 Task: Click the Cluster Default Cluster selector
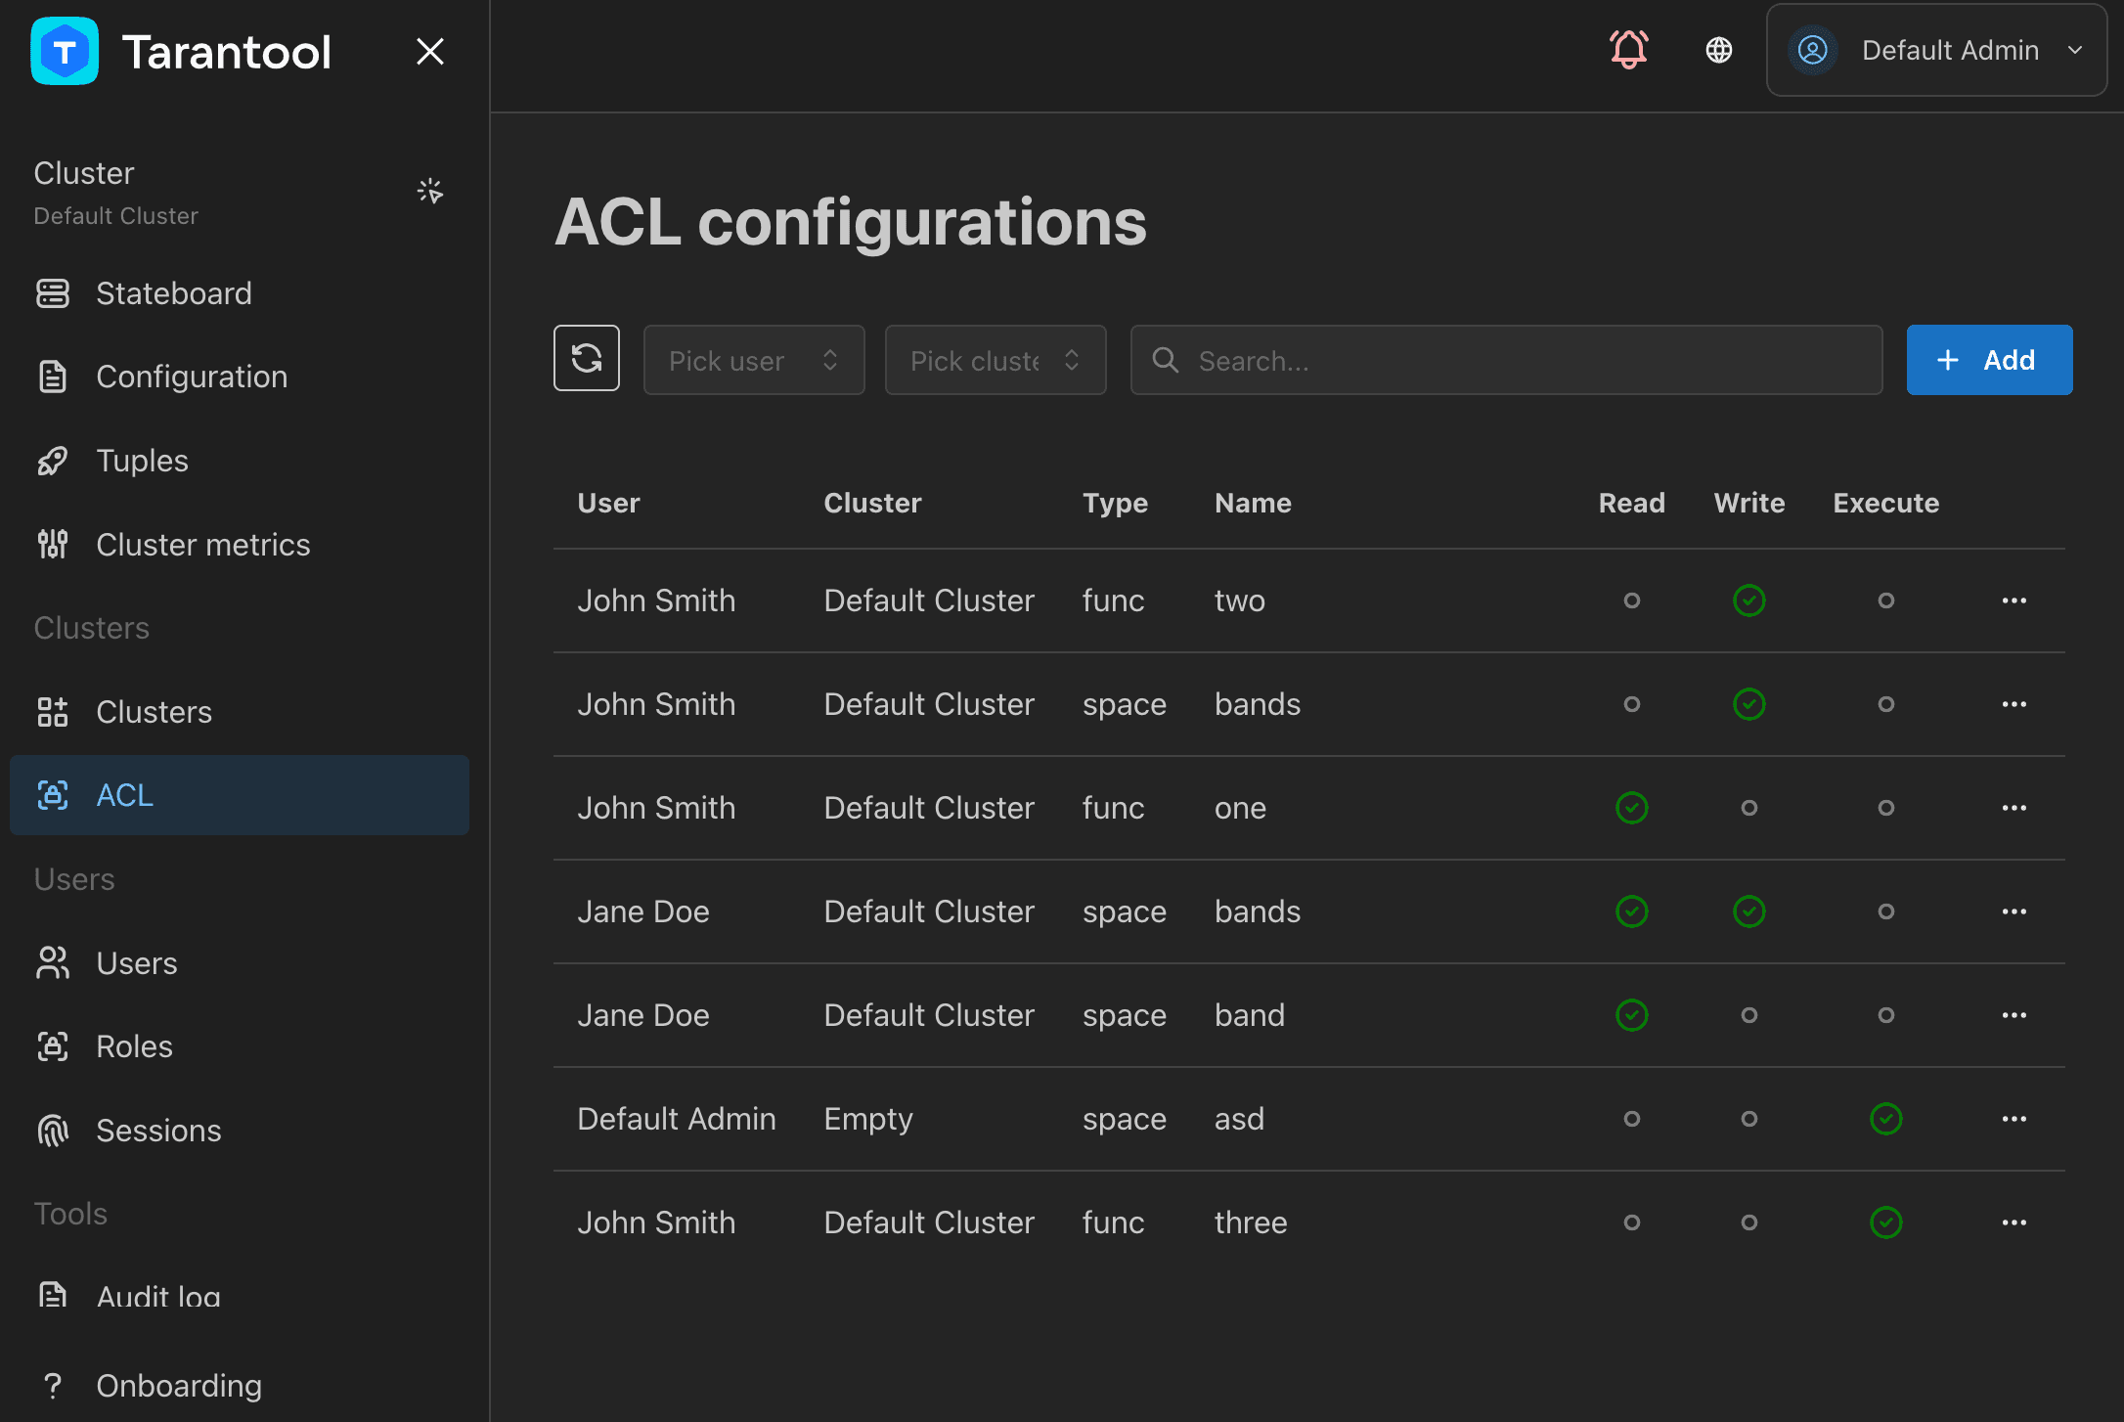click(240, 193)
